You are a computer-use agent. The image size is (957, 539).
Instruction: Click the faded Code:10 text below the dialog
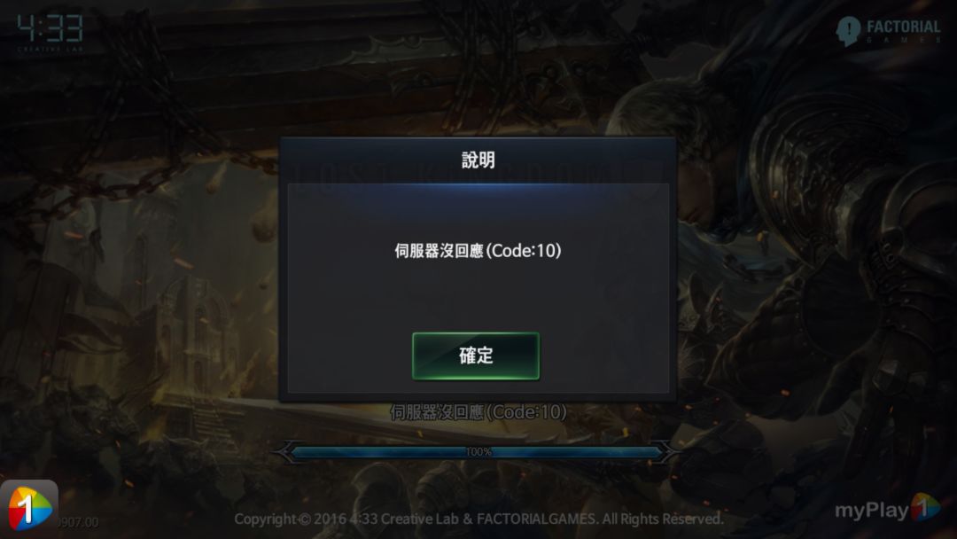(x=478, y=412)
